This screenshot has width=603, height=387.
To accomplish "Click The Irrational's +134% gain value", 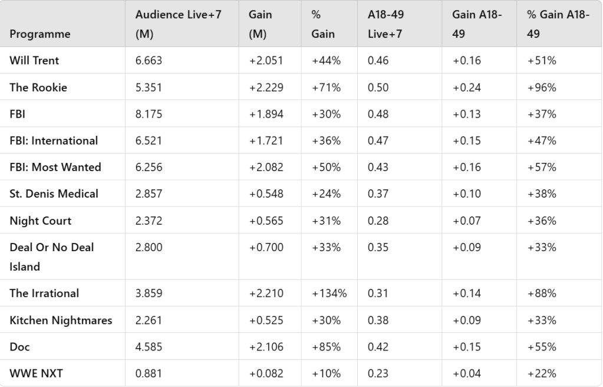I will (x=329, y=293).
